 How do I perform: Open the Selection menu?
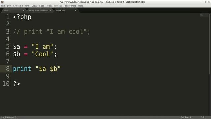point(18,6)
